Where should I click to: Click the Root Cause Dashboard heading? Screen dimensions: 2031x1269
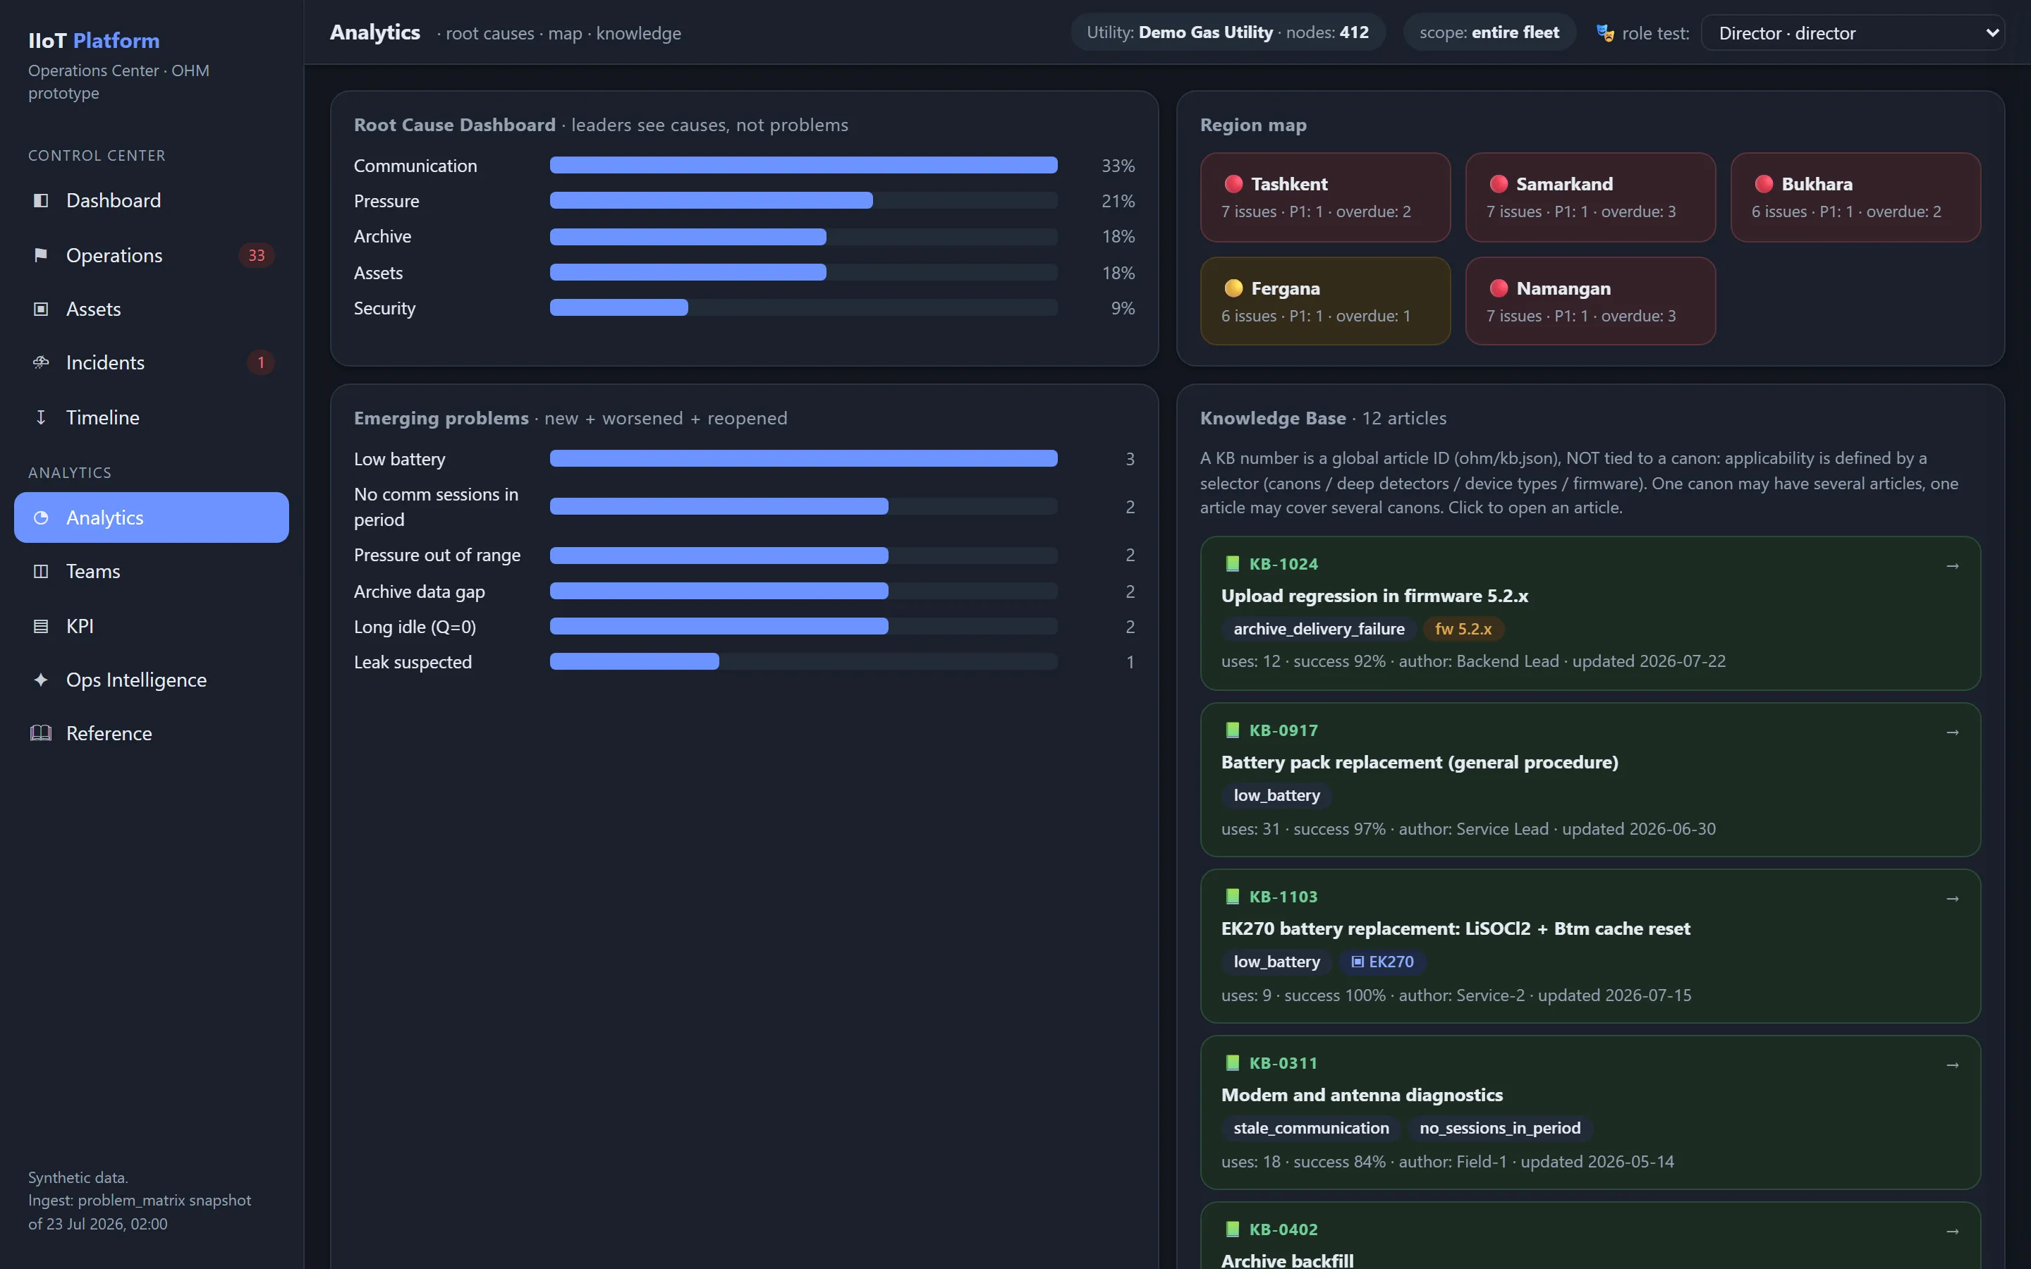[x=454, y=125]
